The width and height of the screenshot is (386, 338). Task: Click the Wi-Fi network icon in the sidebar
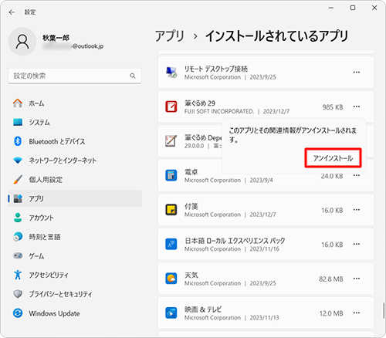(x=18, y=161)
